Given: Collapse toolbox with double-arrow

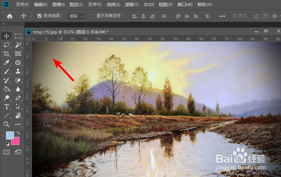Looking at the screenshot, I should point(3,24).
